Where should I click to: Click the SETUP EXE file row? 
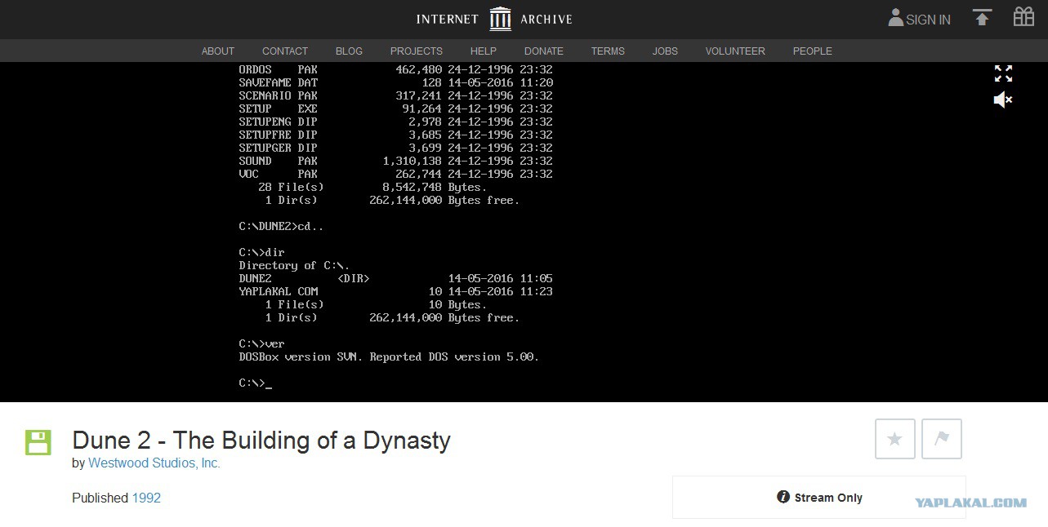click(x=395, y=108)
